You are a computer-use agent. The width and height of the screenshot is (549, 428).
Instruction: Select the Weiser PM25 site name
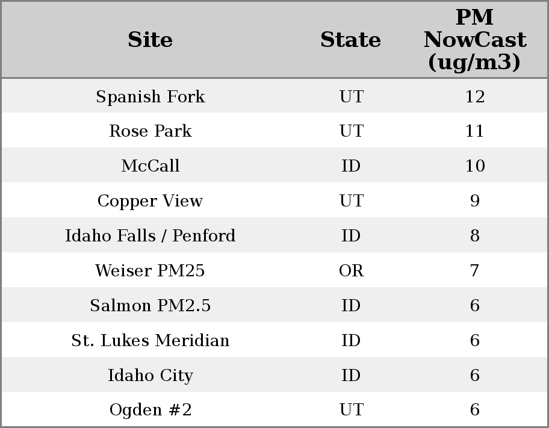click(150, 271)
